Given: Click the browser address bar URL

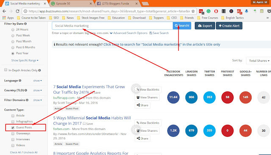Looking at the screenshot, I should click(x=109, y=11).
